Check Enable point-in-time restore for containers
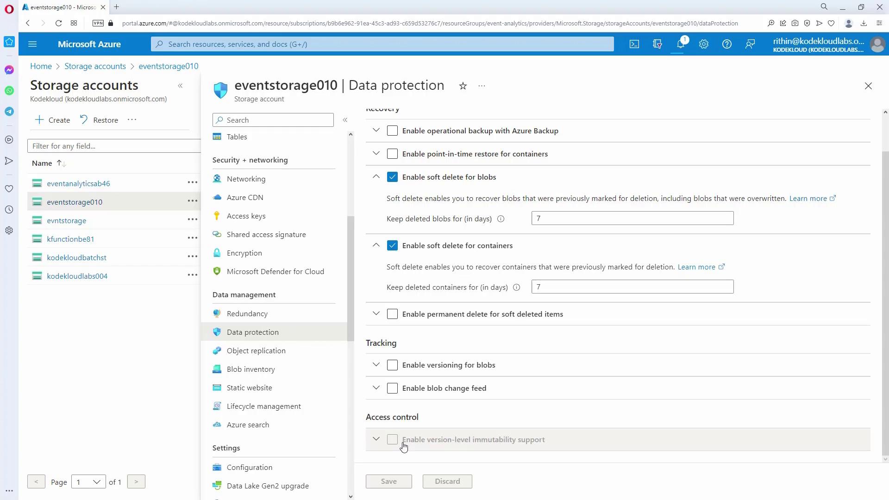 click(x=392, y=154)
